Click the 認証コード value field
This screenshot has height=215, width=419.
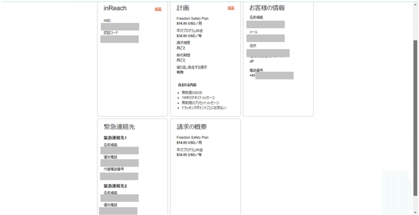pyautogui.click(x=119, y=39)
